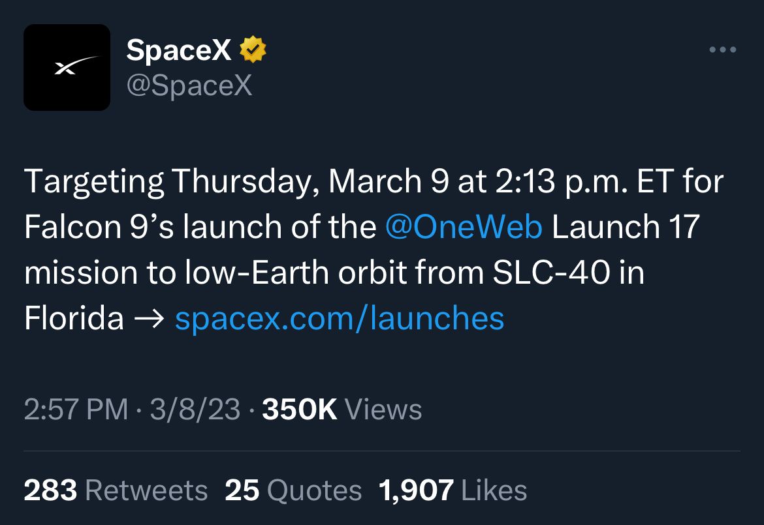Click the 3/8/23 post date

pyautogui.click(x=195, y=409)
